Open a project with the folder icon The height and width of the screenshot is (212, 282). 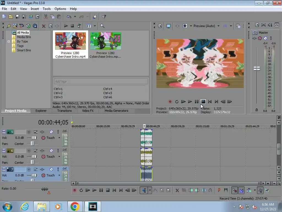(x=11, y=17)
